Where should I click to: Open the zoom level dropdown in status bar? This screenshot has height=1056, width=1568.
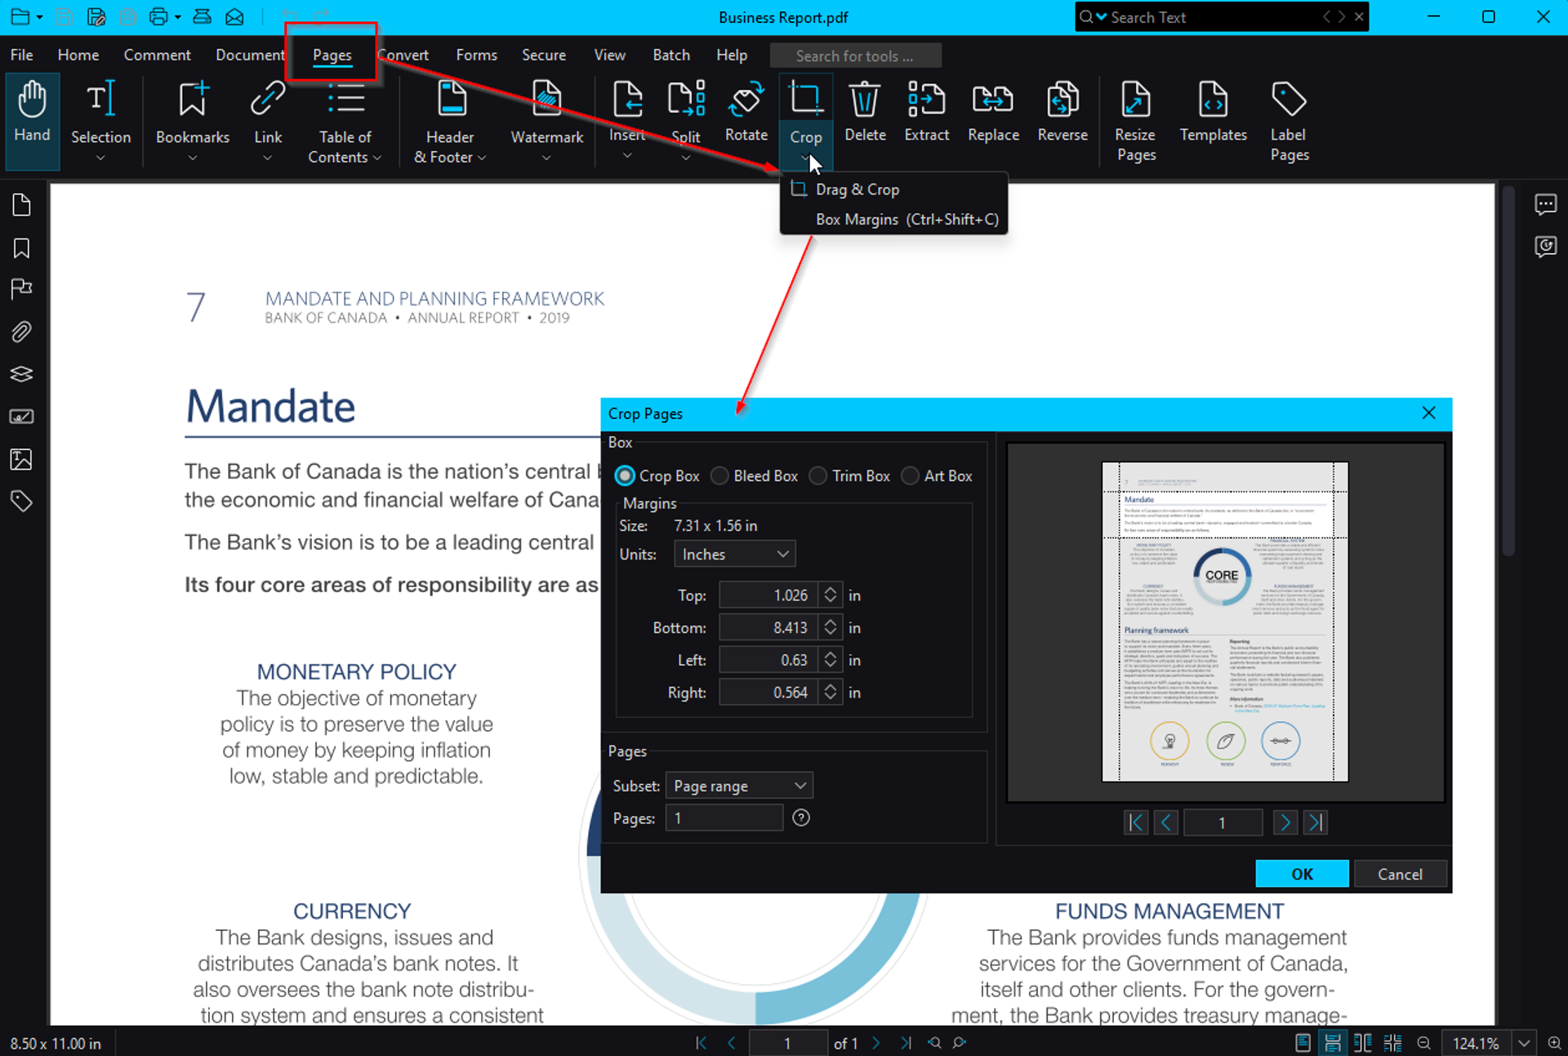tap(1524, 1043)
